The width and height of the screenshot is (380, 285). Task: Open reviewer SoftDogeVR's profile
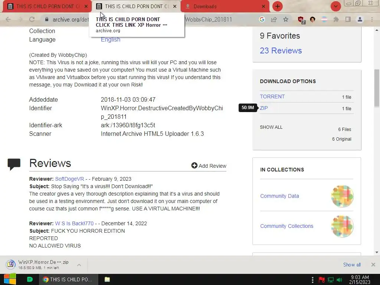69,179
